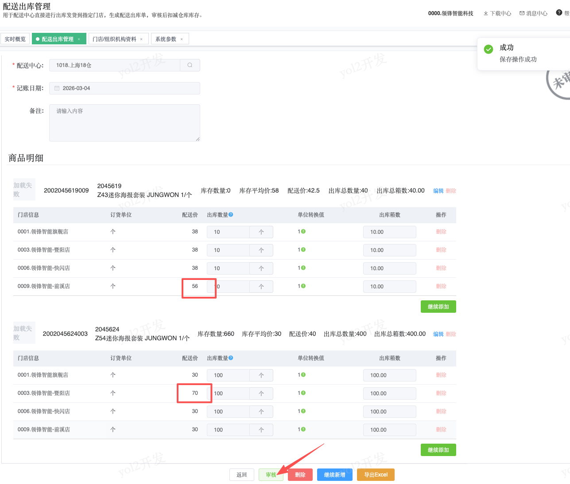The image size is (570, 484).
Task: Click 继续添加 under the Z54 product table
Action: (x=438, y=450)
